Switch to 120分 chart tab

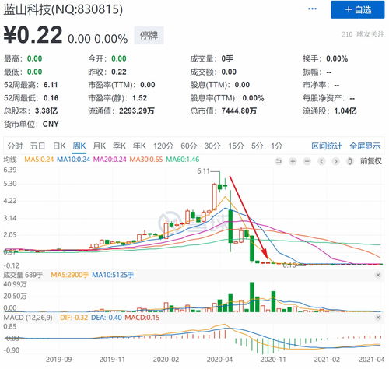tap(163, 146)
